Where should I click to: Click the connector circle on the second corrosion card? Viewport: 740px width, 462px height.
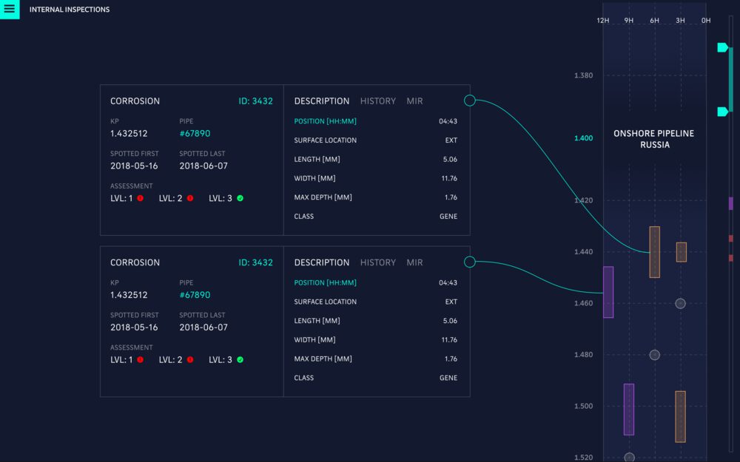tap(469, 262)
